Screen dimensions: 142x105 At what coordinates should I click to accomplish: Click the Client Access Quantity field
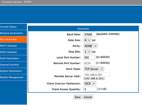[90, 89]
